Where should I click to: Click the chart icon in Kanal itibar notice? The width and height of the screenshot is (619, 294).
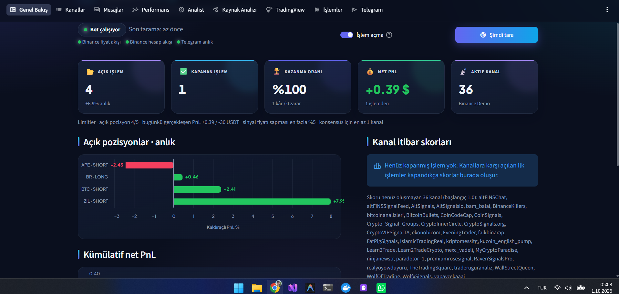pyautogui.click(x=377, y=166)
